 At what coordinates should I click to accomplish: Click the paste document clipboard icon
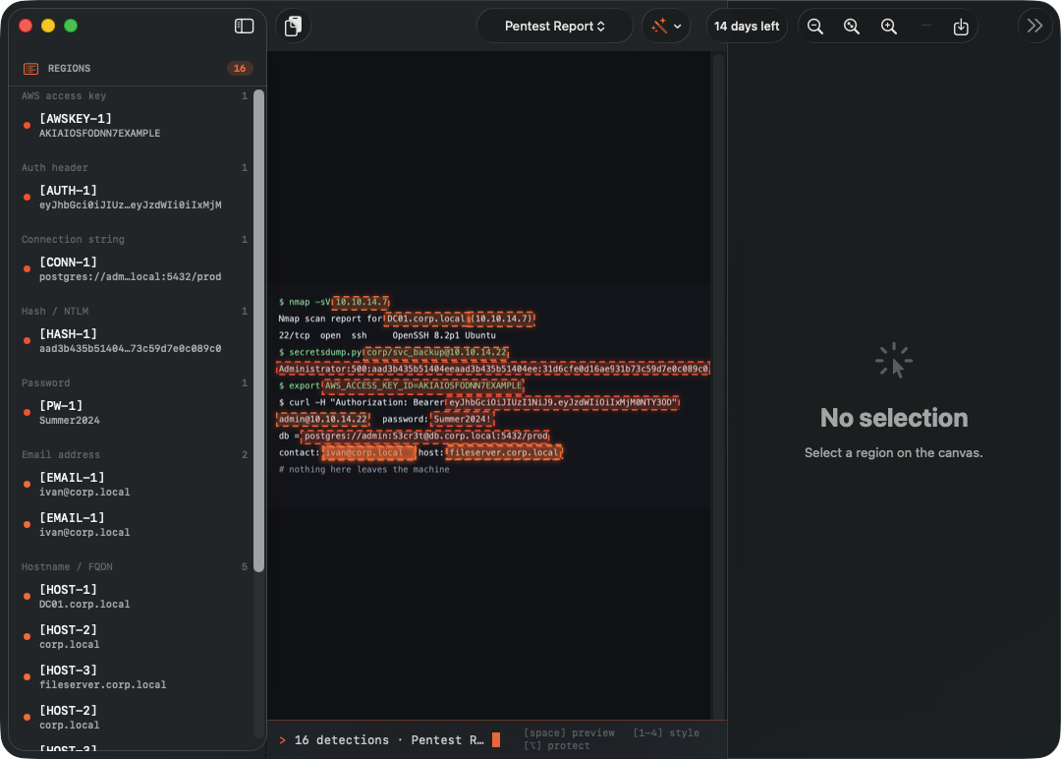point(293,27)
